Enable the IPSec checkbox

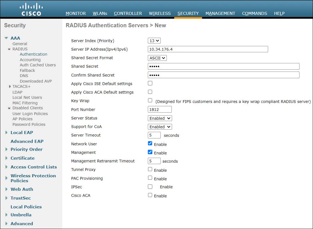coord(150,186)
